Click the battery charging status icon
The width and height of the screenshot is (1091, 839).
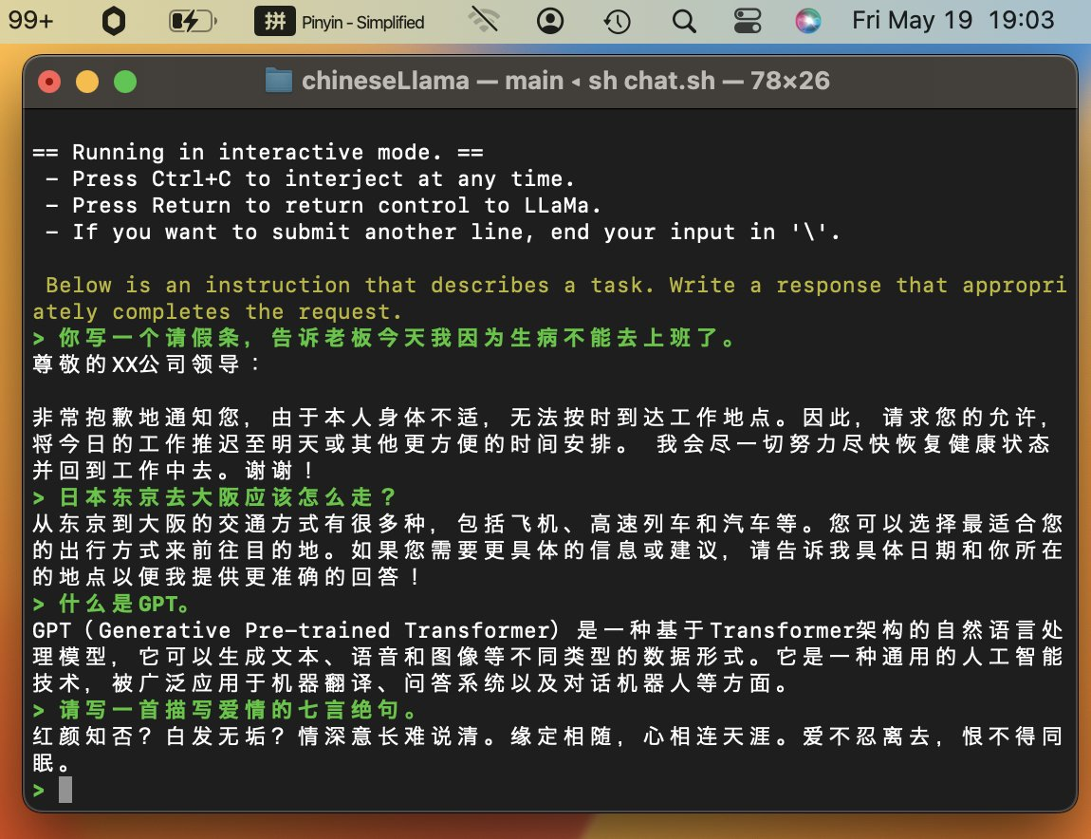[191, 21]
